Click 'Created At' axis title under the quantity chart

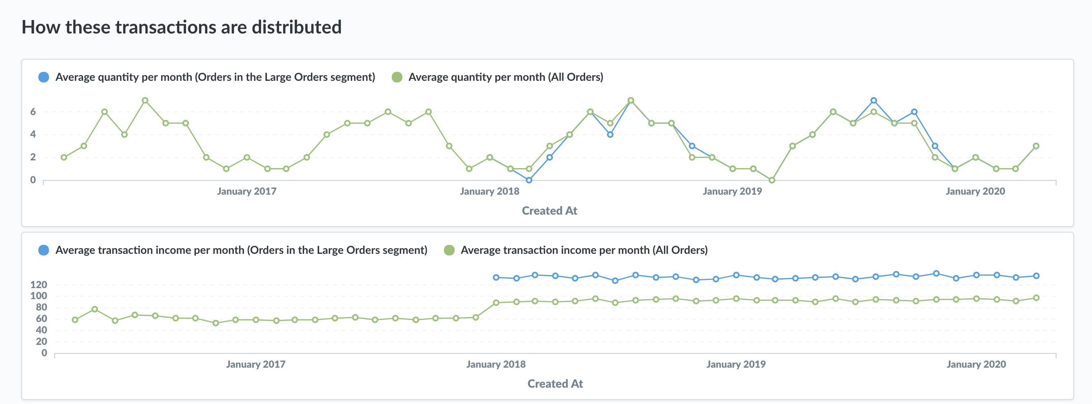coord(549,211)
